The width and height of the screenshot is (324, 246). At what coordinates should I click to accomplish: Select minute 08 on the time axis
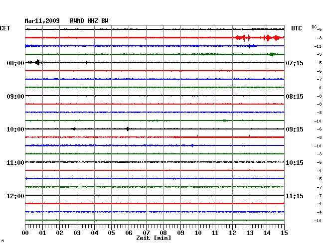click(163, 233)
